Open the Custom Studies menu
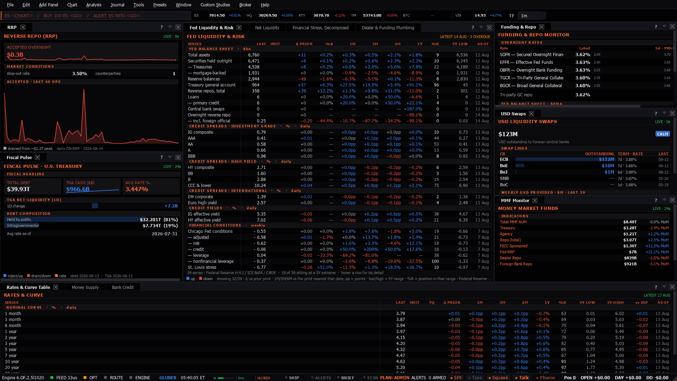The image size is (677, 381). coord(215,5)
